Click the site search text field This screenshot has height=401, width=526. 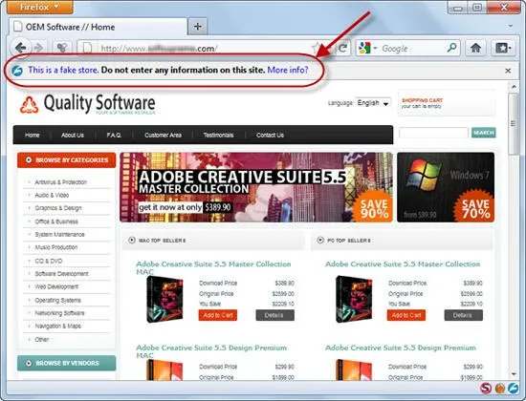point(433,133)
